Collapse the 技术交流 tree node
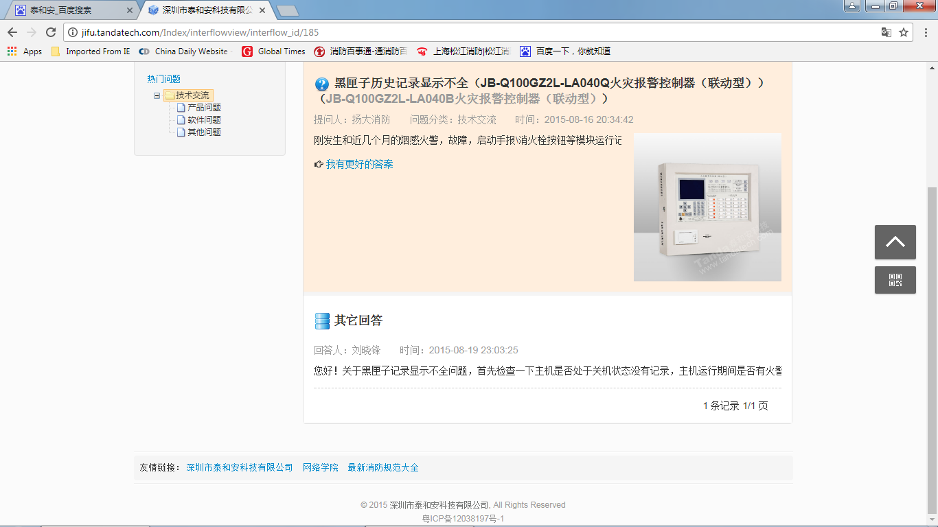 point(157,95)
